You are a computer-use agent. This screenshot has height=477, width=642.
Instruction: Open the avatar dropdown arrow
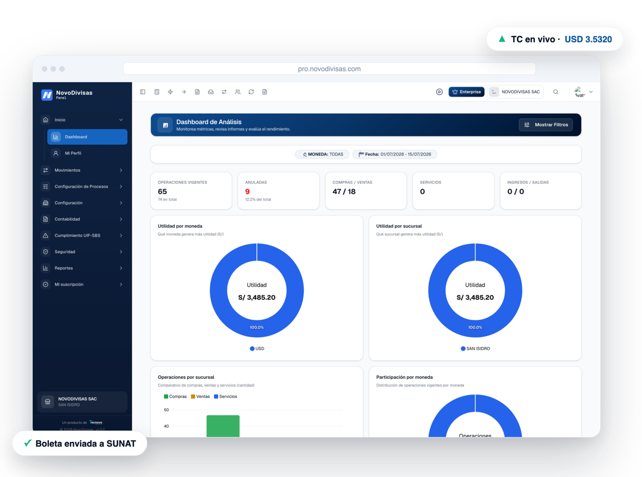click(x=591, y=92)
